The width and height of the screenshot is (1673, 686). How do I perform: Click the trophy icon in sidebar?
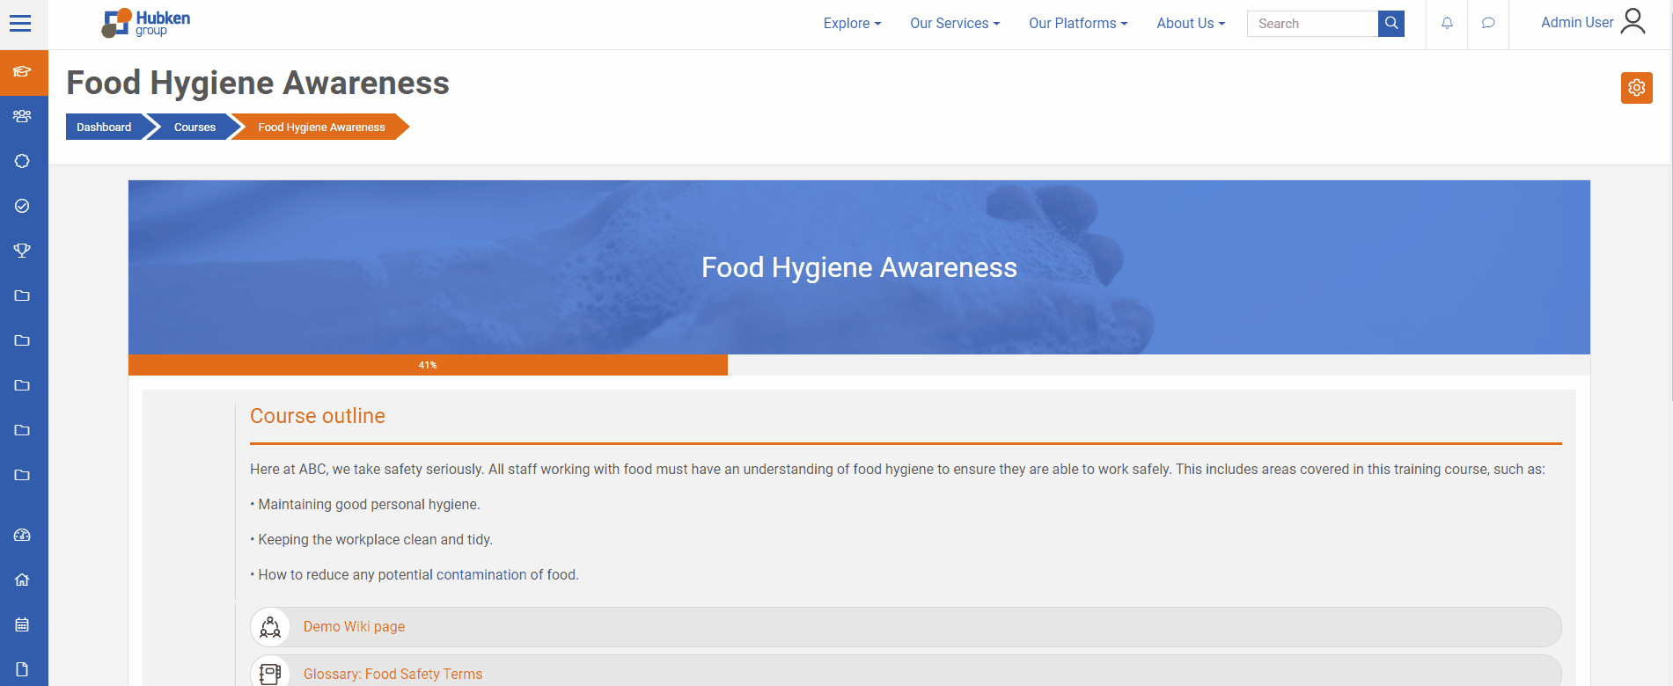coord(23,251)
